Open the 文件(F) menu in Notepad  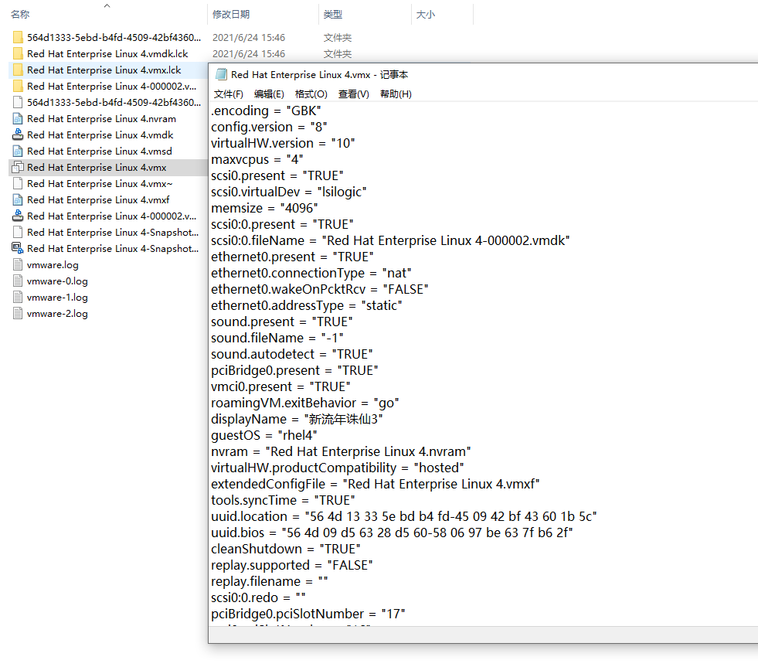(228, 94)
